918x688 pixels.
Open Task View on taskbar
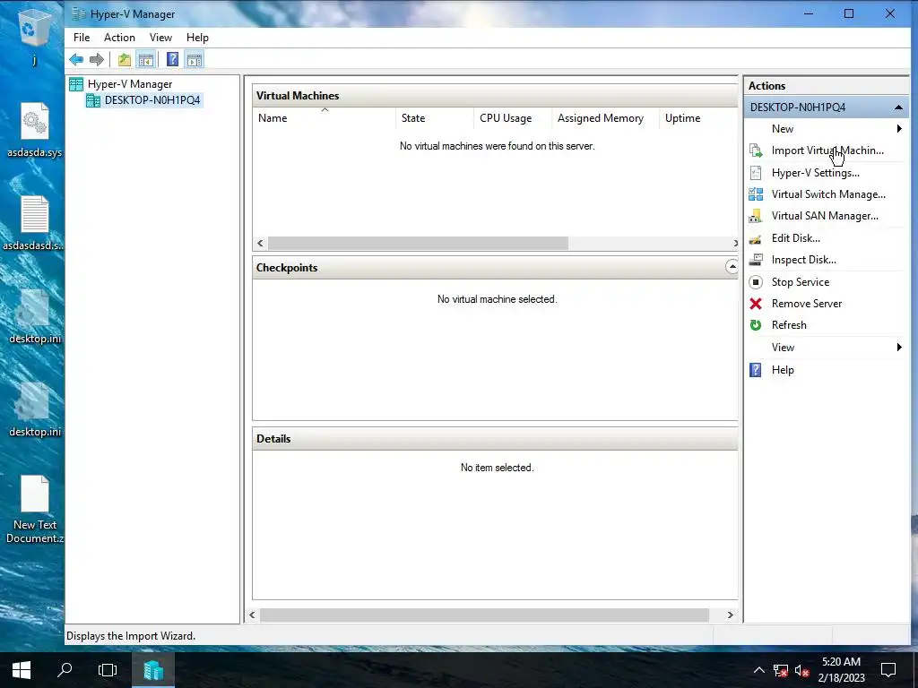point(108,670)
